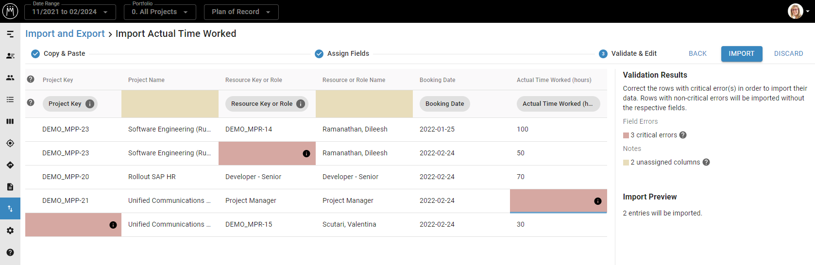Viewport: 815px width, 265px height.
Task: Open the Plan of Record dropdown
Action: pos(241,12)
